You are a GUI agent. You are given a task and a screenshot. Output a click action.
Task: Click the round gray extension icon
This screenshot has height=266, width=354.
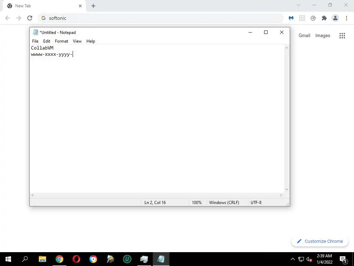pos(313,18)
